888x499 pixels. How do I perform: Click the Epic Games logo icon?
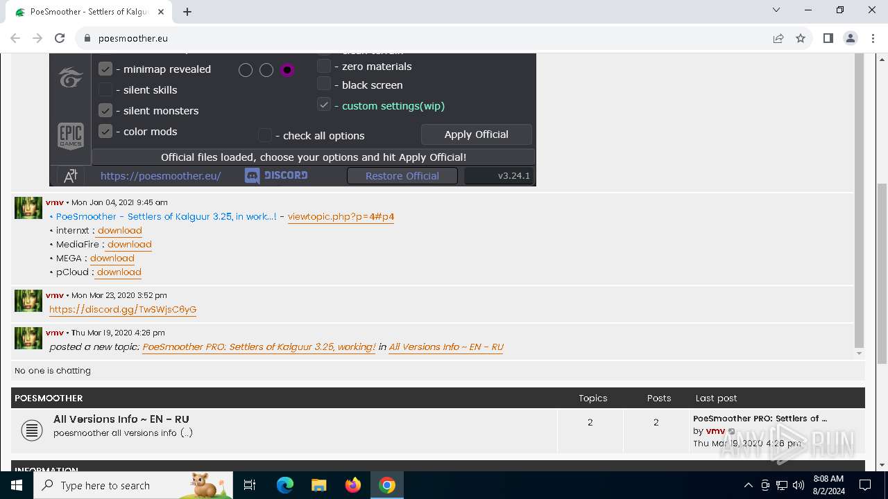[70, 136]
